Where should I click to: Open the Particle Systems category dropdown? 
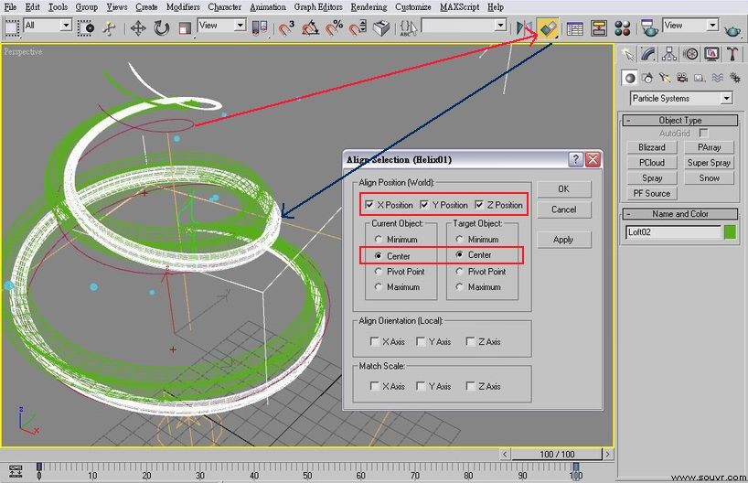click(681, 98)
